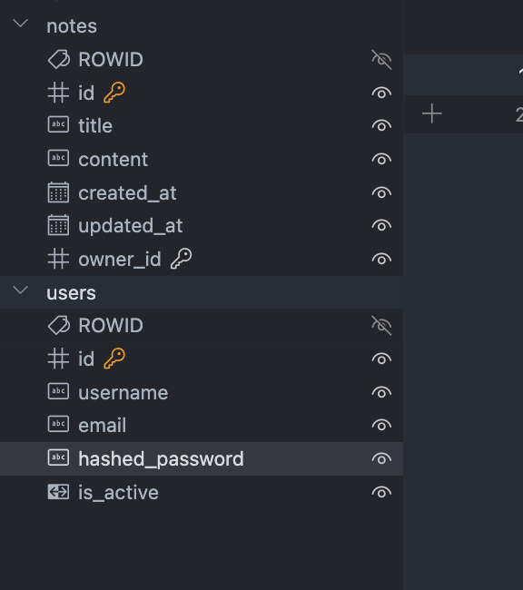
Task: Hide the hashed_password column
Action: pos(381,459)
